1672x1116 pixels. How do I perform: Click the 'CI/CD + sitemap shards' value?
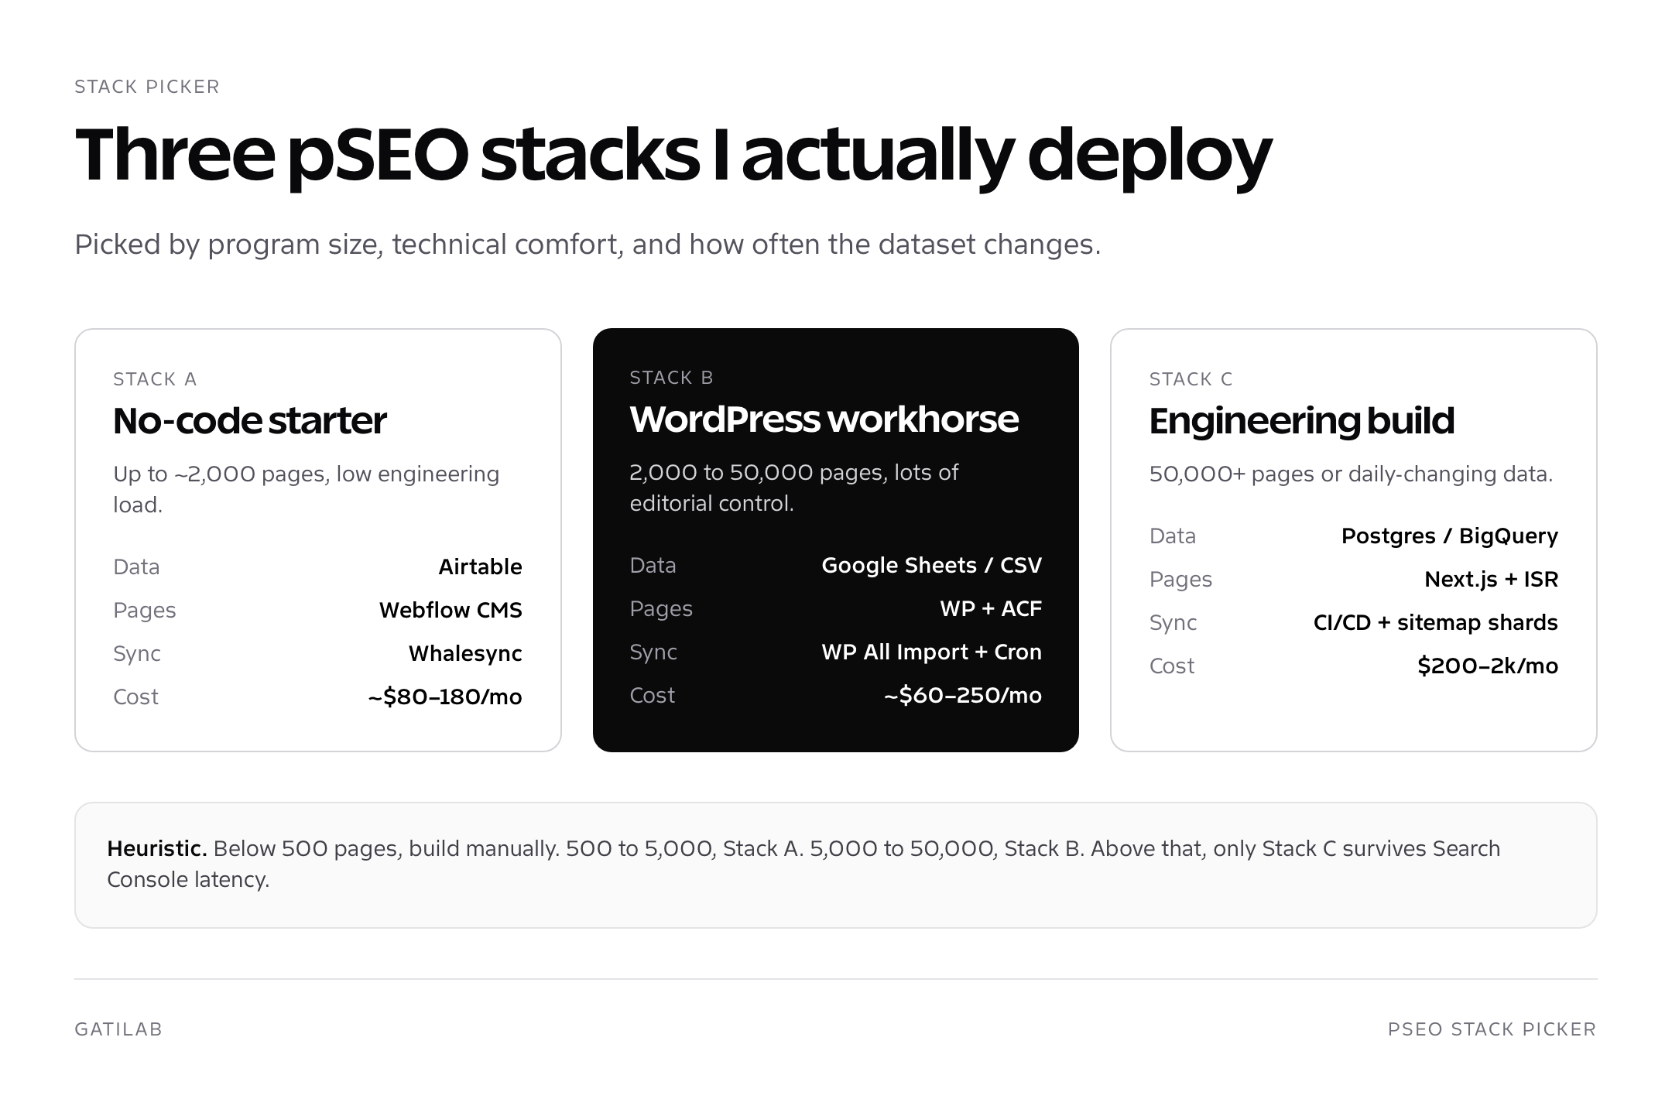[x=1435, y=622]
